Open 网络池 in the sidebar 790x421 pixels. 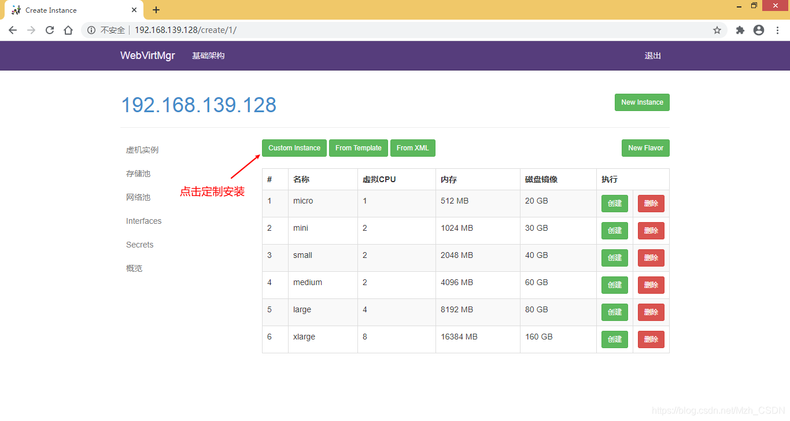(138, 197)
